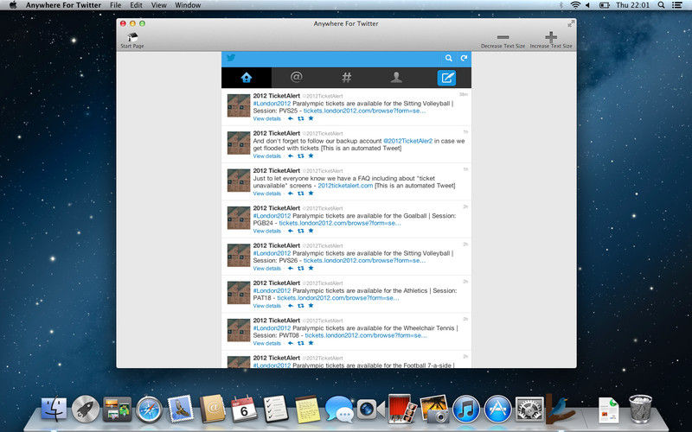This screenshot has width=692, height=432.
Task: Open @2012TicketAler2 mention link
Action: 407,141
